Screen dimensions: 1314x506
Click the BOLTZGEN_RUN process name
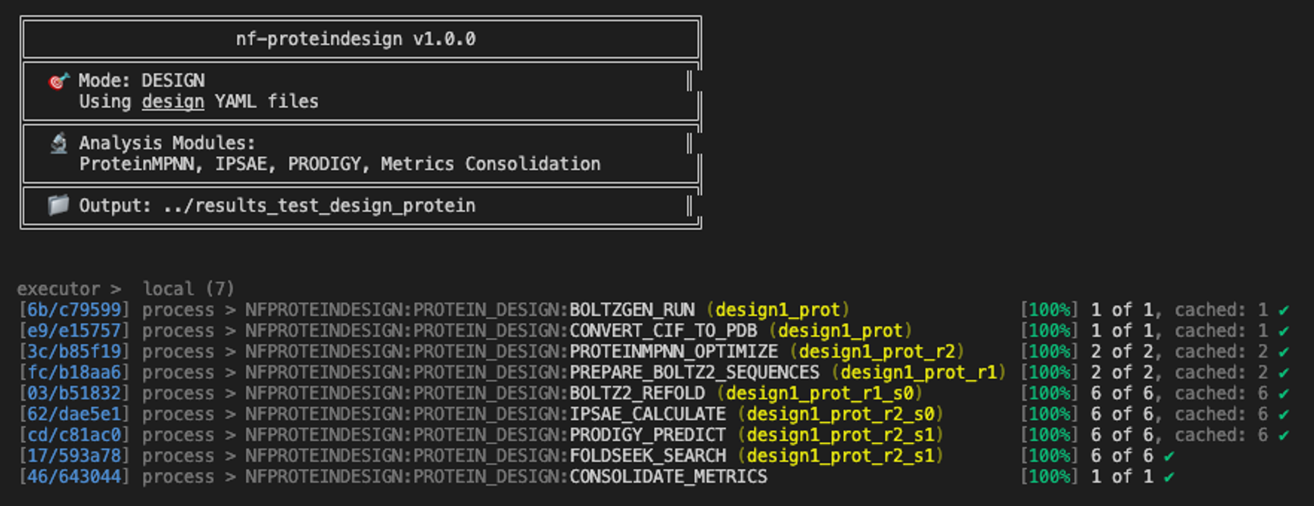[632, 310]
